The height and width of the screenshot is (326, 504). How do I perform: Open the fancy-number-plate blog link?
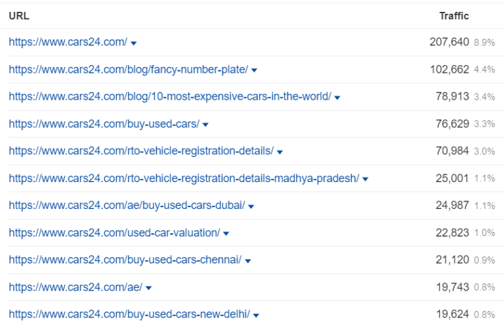click(x=129, y=69)
